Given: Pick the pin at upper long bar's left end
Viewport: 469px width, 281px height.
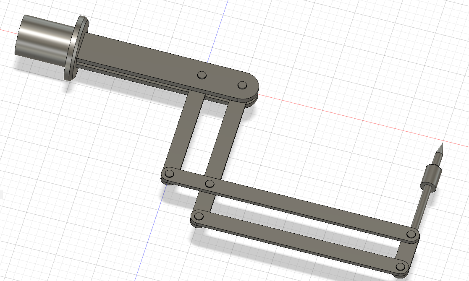Looking at the screenshot, I should point(169,173).
